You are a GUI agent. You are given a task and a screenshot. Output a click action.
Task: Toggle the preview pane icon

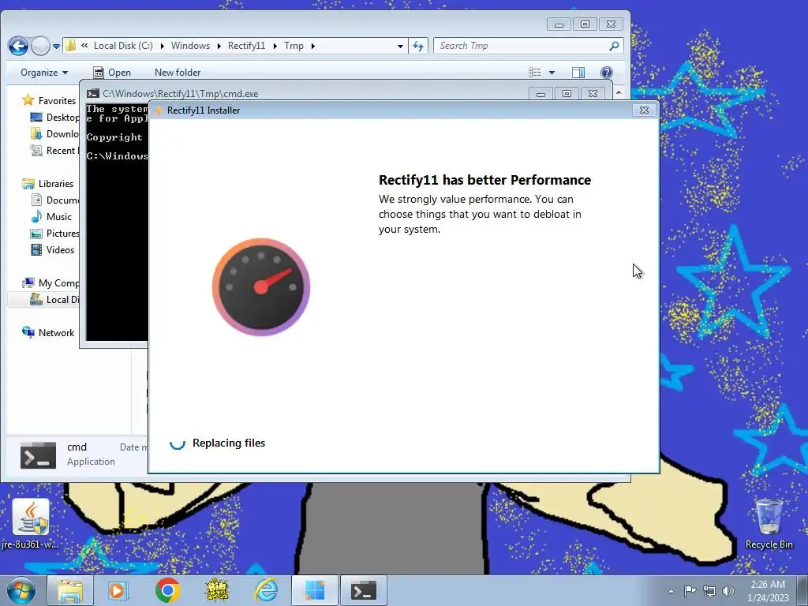point(578,73)
